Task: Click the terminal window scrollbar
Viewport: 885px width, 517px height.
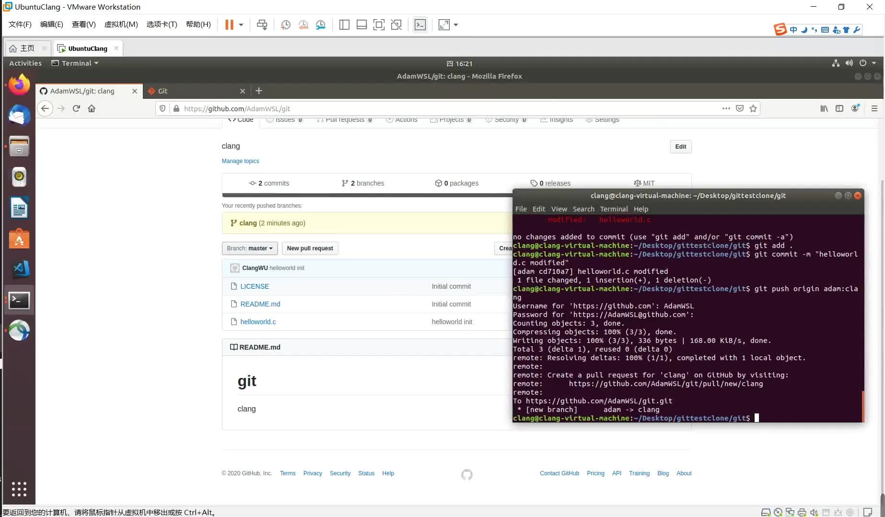Action: pyautogui.click(x=862, y=406)
